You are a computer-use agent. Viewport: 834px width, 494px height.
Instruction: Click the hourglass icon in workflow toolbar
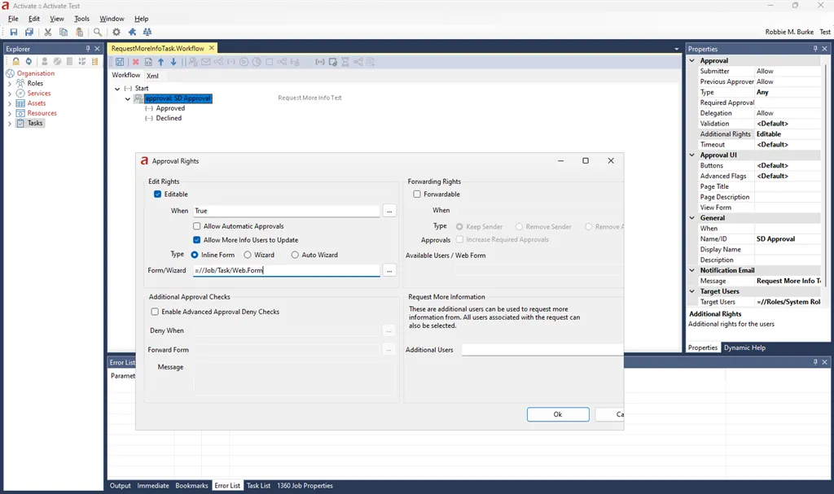pos(345,62)
